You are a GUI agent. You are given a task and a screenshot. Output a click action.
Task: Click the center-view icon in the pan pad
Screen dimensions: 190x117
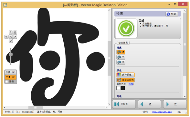click(11, 37)
